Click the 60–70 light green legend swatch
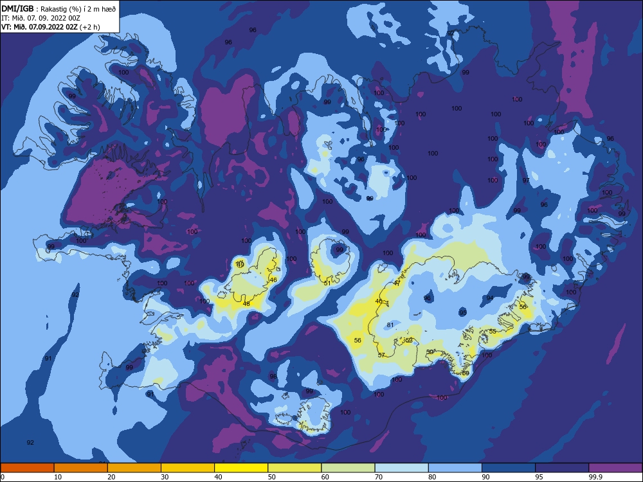Viewport: 643px width, 482px height. click(348, 468)
